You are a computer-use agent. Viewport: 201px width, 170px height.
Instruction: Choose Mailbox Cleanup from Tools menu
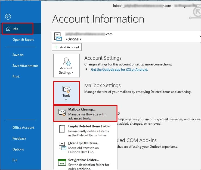pyautogui.click(x=85, y=114)
